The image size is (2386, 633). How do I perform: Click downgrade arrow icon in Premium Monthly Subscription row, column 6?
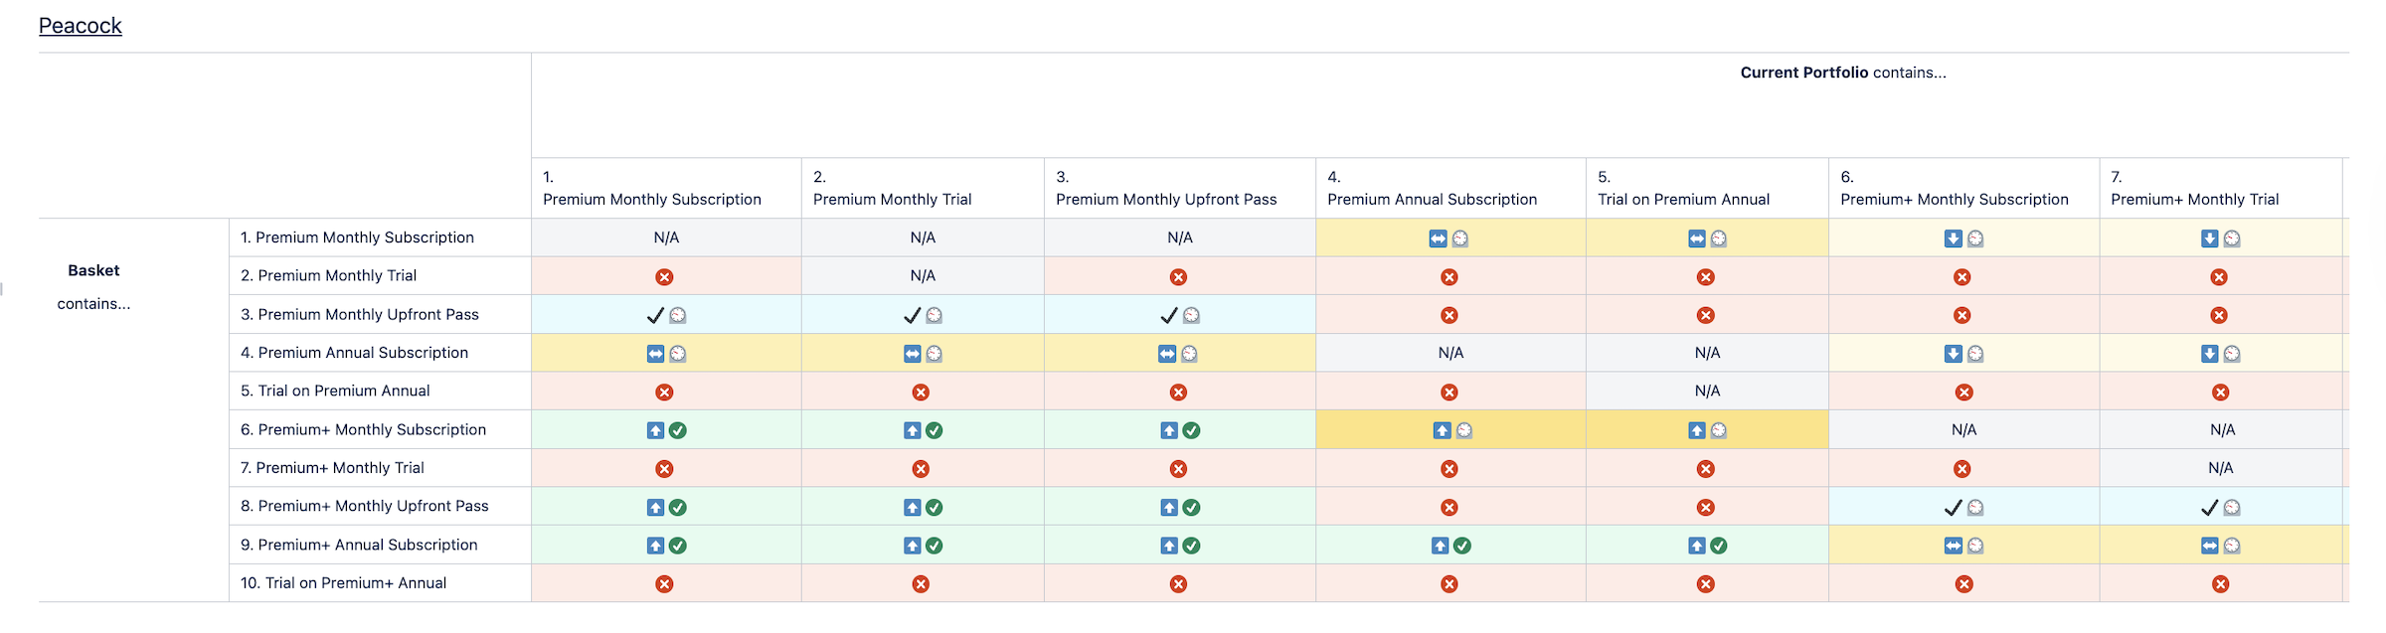(x=1954, y=238)
